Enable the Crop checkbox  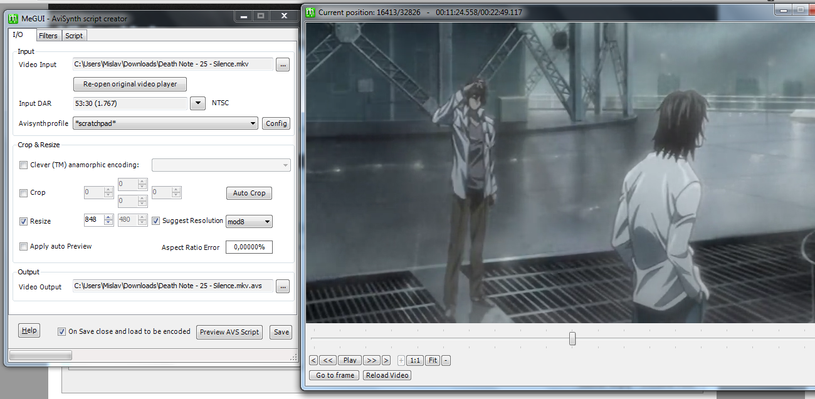click(x=24, y=193)
